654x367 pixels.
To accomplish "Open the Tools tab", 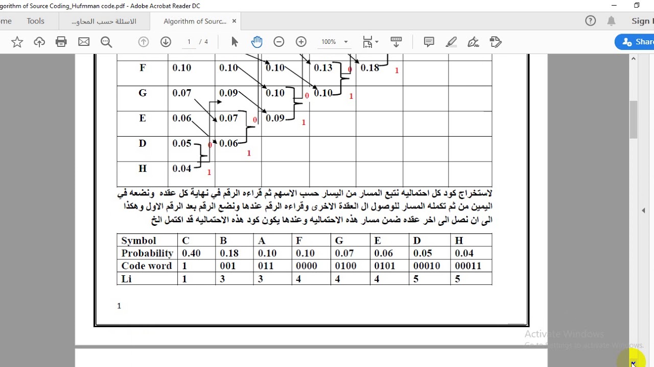I will click(36, 21).
